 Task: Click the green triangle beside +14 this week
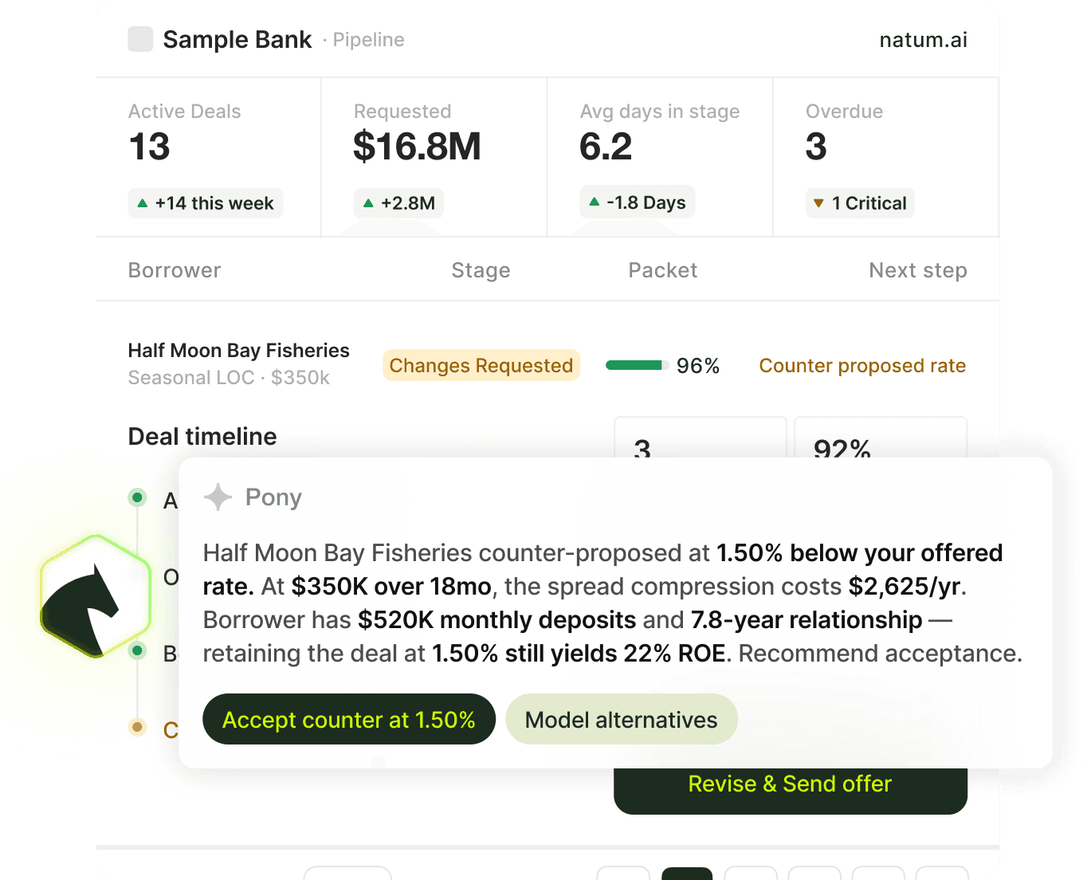pyautogui.click(x=143, y=203)
